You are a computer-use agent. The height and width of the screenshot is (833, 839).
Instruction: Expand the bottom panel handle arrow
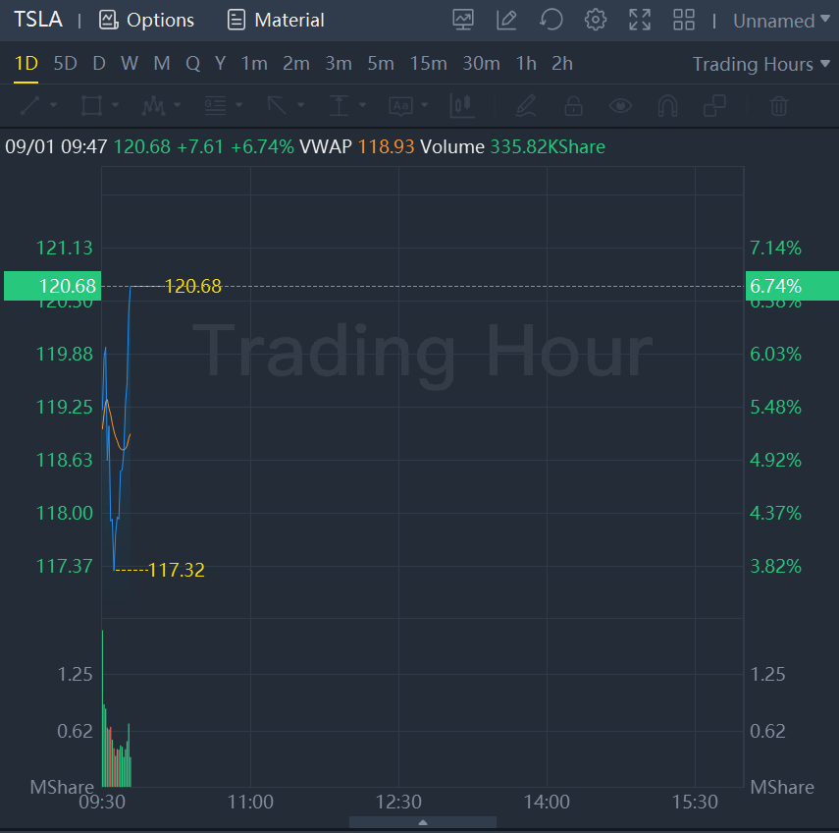click(422, 822)
